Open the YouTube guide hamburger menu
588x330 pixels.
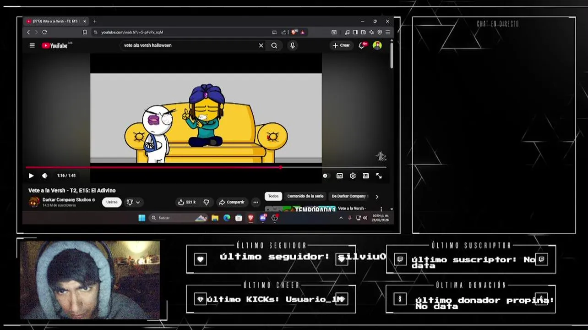32,45
